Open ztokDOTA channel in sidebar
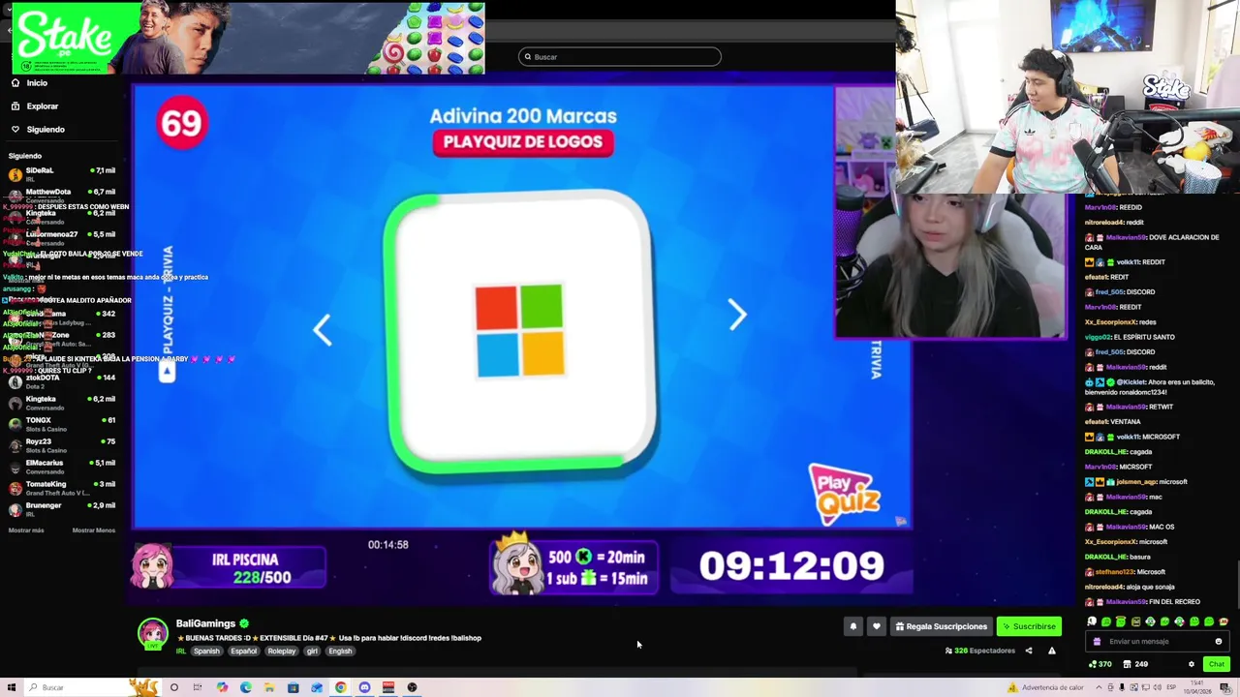 coord(61,381)
